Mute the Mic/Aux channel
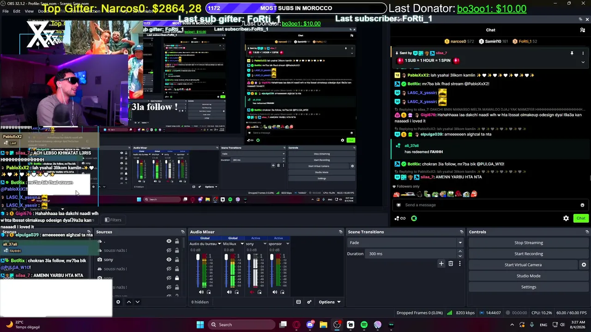 pyautogui.click(x=229, y=292)
